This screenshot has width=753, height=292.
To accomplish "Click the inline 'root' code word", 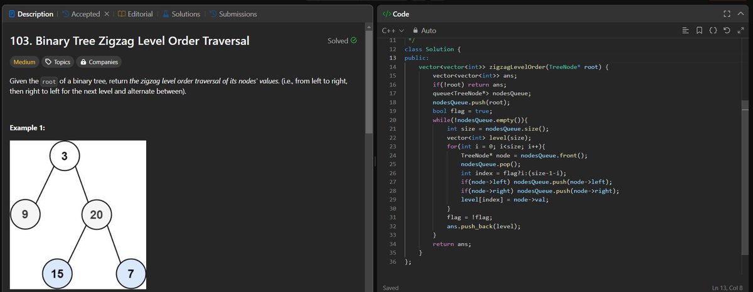I will (48, 82).
